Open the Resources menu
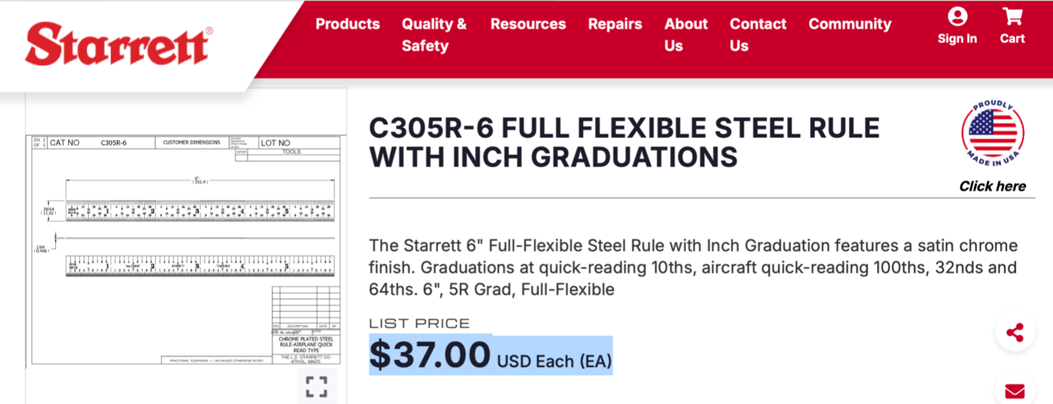1053x404 pixels. coord(528,24)
